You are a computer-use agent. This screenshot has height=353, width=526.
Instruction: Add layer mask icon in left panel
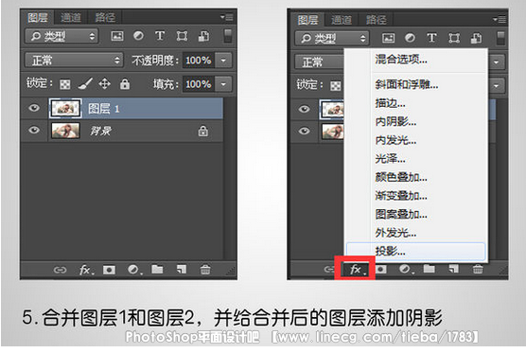pyautogui.click(x=109, y=270)
